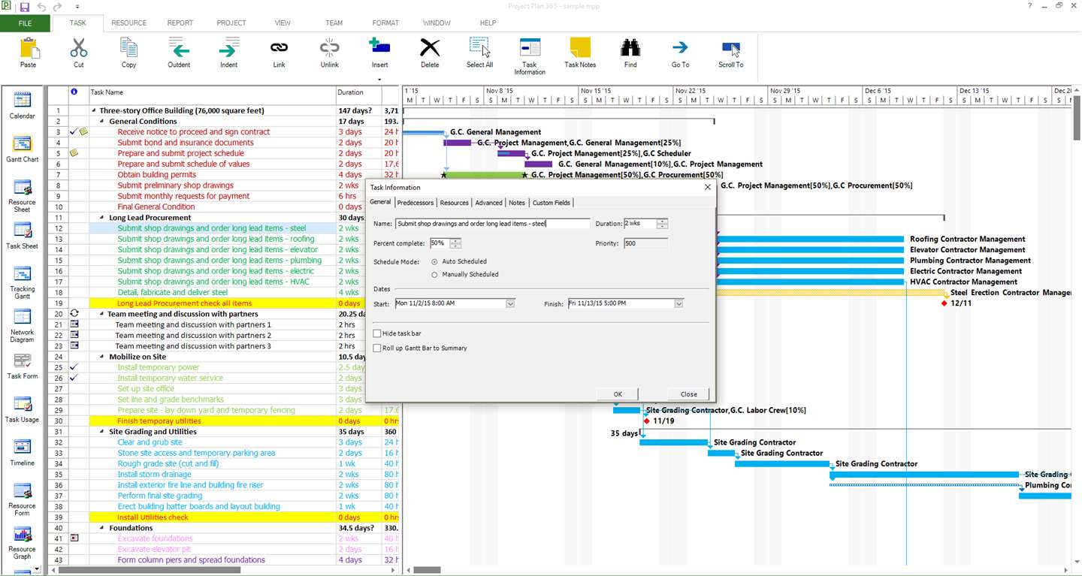Screen dimensions: 1082x576
Task: Switch to the Predecessors tab in the dialog
Action: (x=416, y=203)
